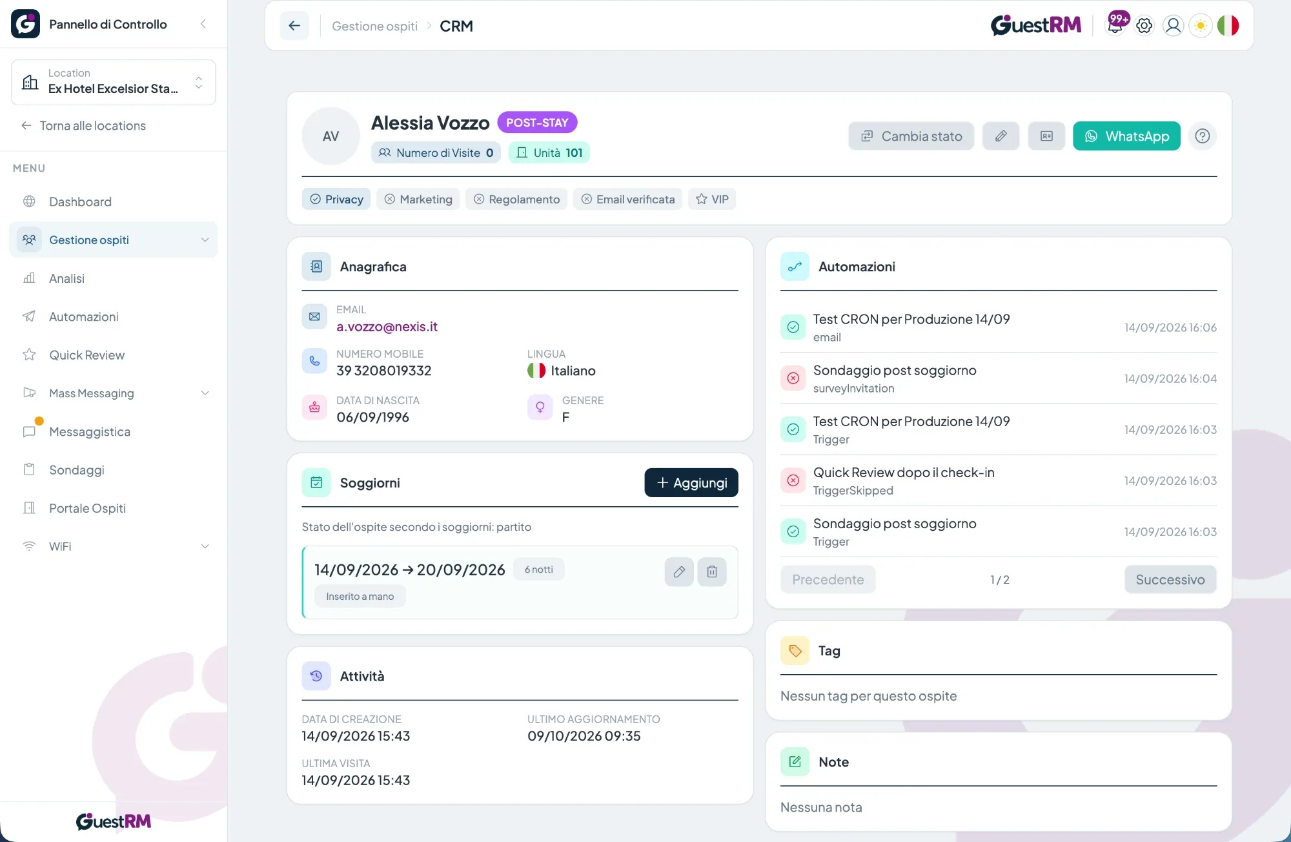Open the help question mark icon
Image resolution: width=1291 pixels, height=842 pixels.
1202,136
